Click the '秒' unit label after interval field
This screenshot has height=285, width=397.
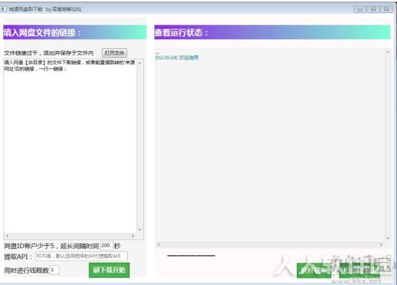click(x=117, y=246)
